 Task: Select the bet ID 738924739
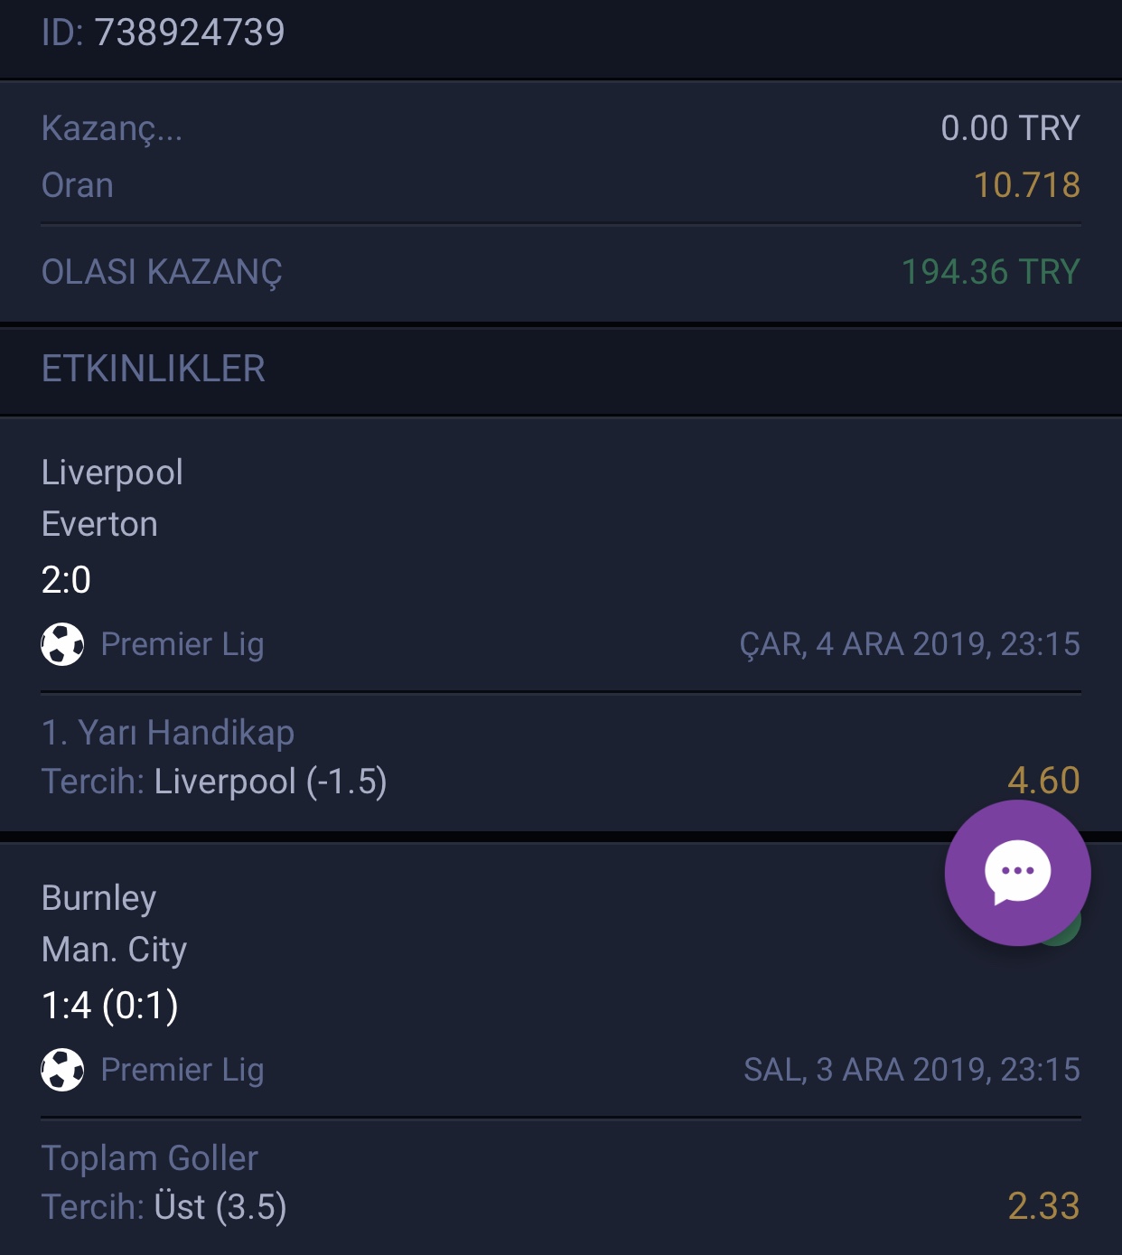tap(164, 33)
